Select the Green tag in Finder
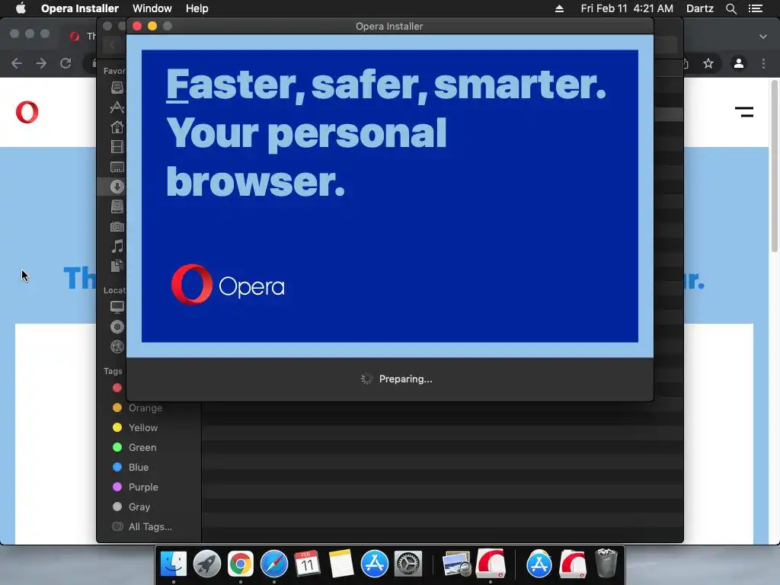 134,448
